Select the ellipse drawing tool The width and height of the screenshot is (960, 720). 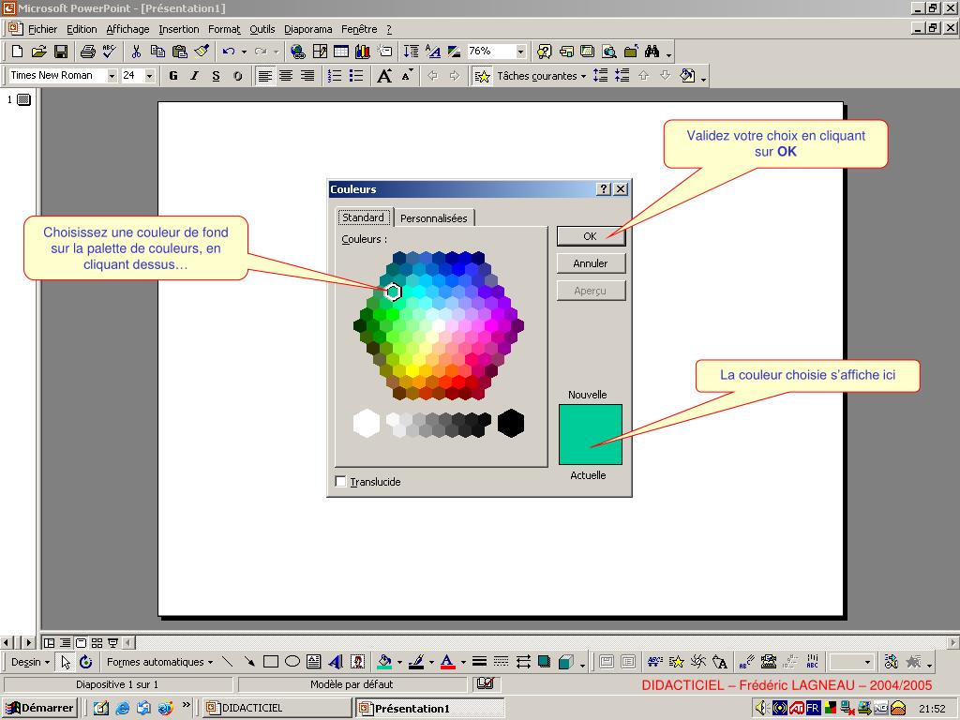pos(292,662)
